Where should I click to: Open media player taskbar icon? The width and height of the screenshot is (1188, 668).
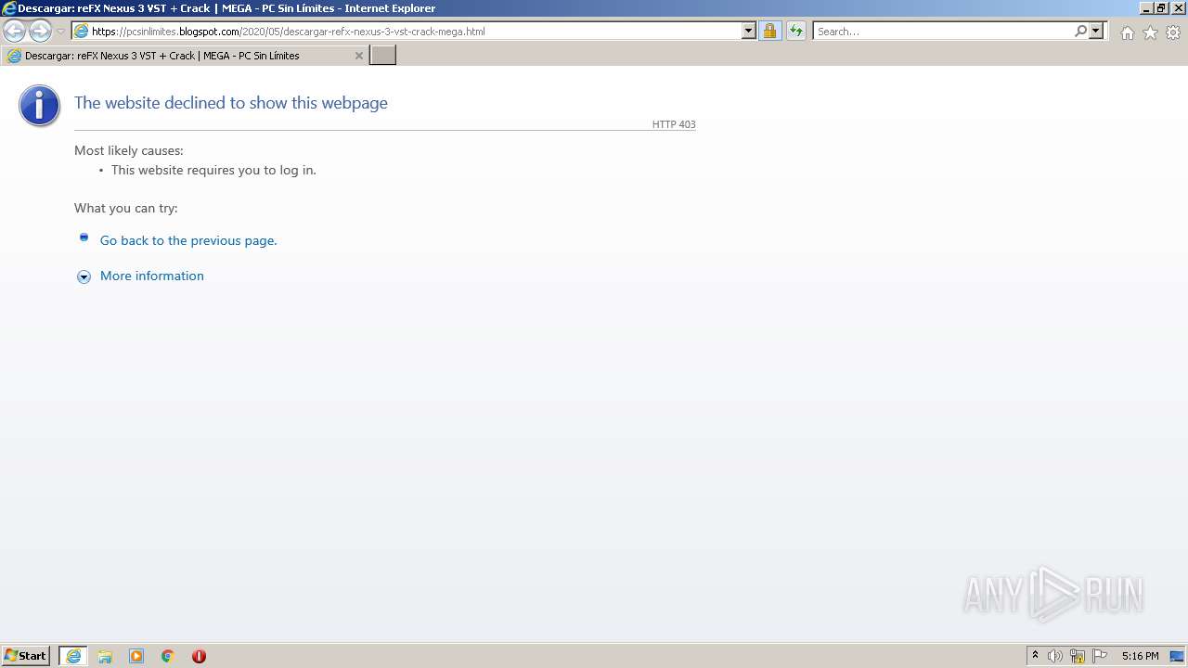click(136, 656)
